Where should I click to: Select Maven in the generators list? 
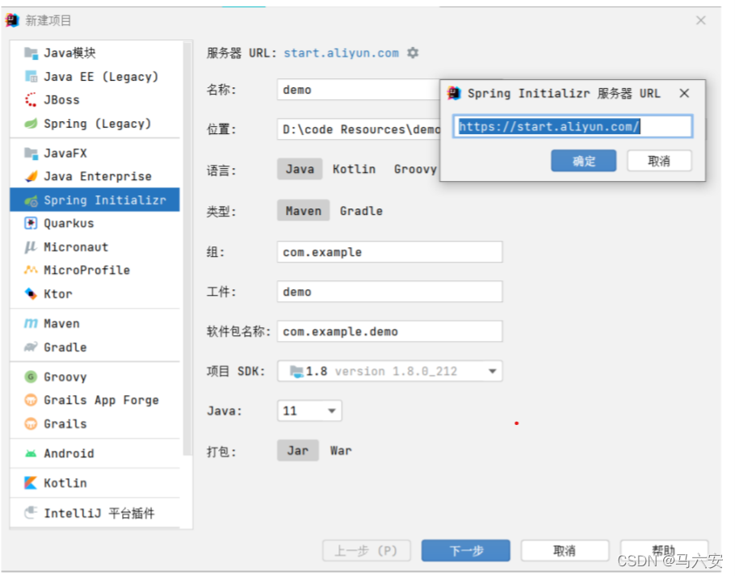pyautogui.click(x=94, y=323)
